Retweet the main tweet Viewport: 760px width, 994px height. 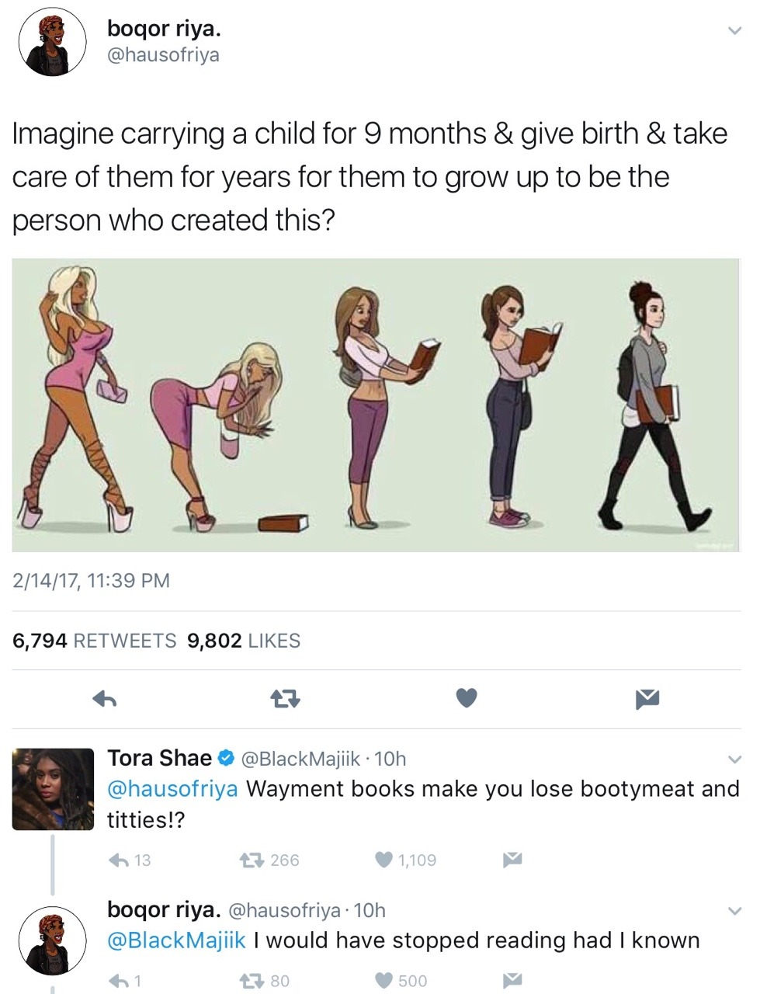tap(285, 700)
